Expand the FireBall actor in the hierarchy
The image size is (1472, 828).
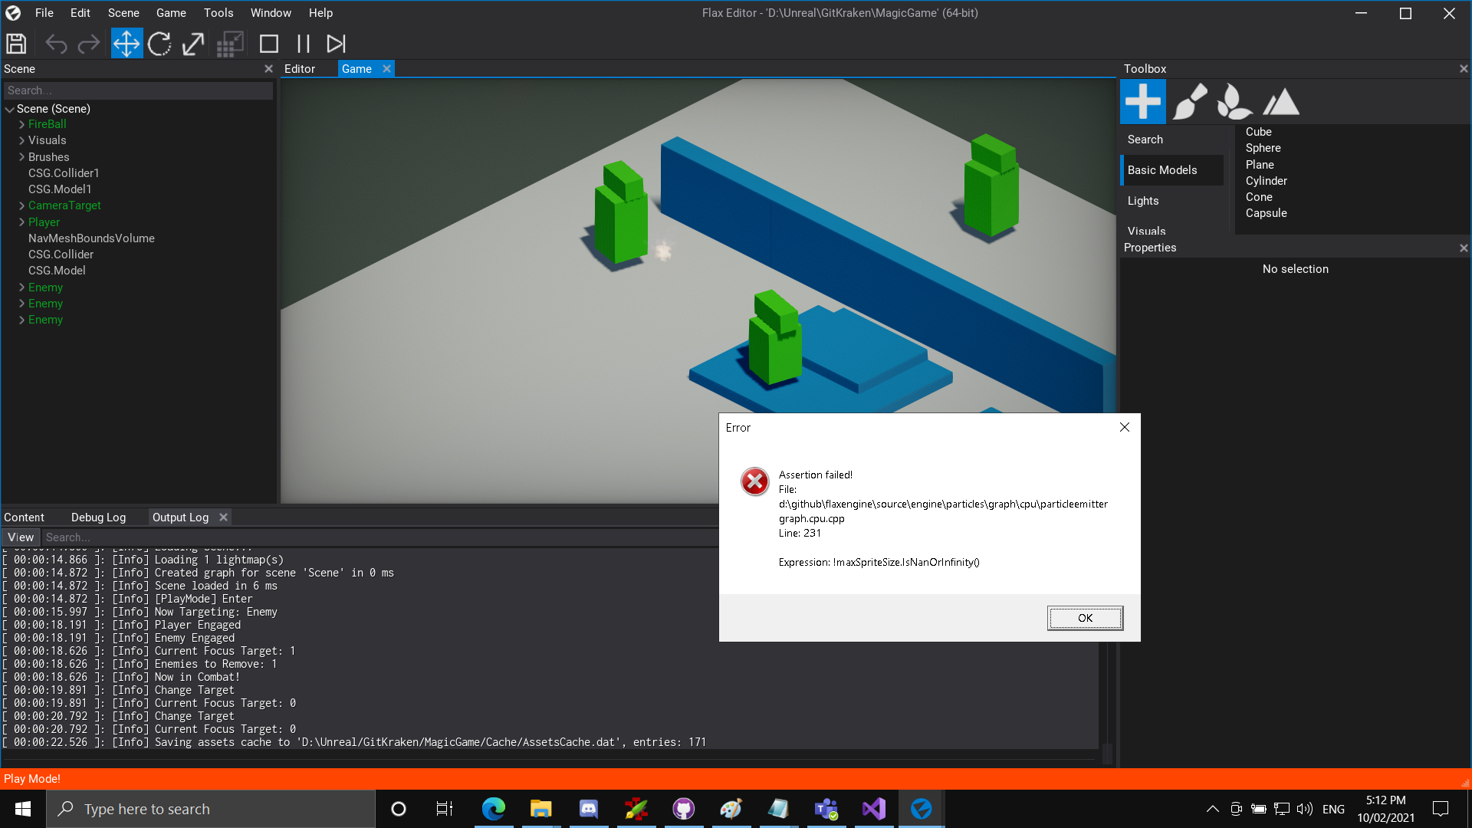[x=22, y=123]
